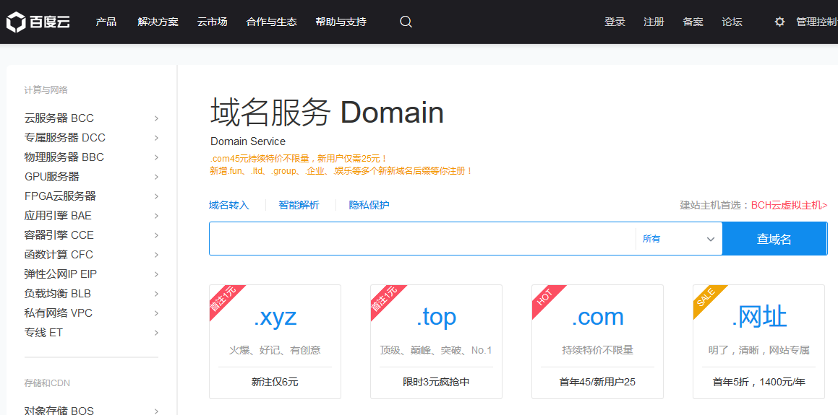Expand chevron for 专属服务器 DCC
The width and height of the screenshot is (838, 415).
[156, 138]
